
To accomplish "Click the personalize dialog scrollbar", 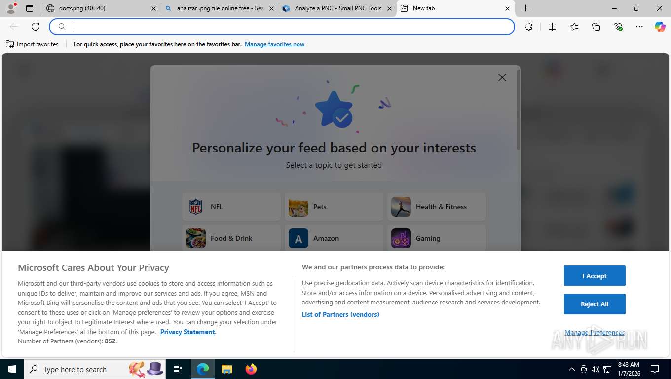I will pos(518,110).
